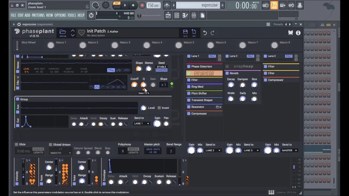Open the Phase Plant info icon
Screen dimensions: 349x196
298,33
